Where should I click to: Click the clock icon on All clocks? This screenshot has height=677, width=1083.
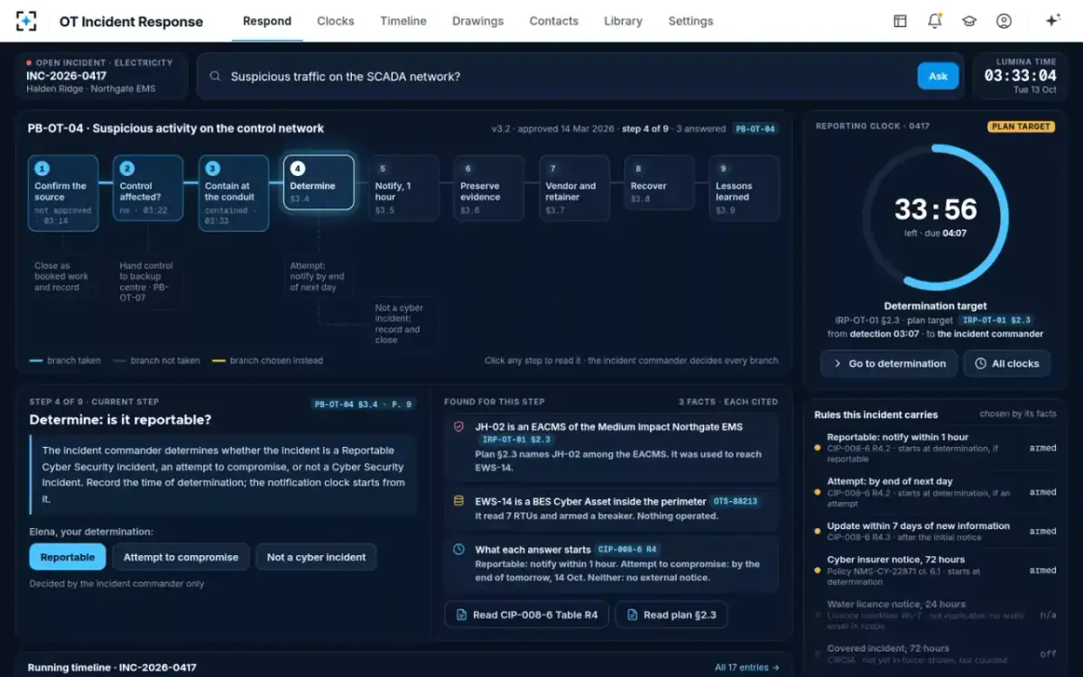(981, 364)
